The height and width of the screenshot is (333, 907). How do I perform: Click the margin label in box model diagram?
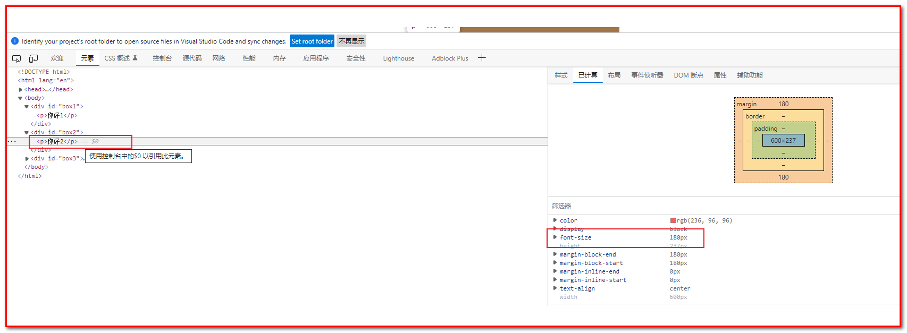pyautogui.click(x=746, y=104)
